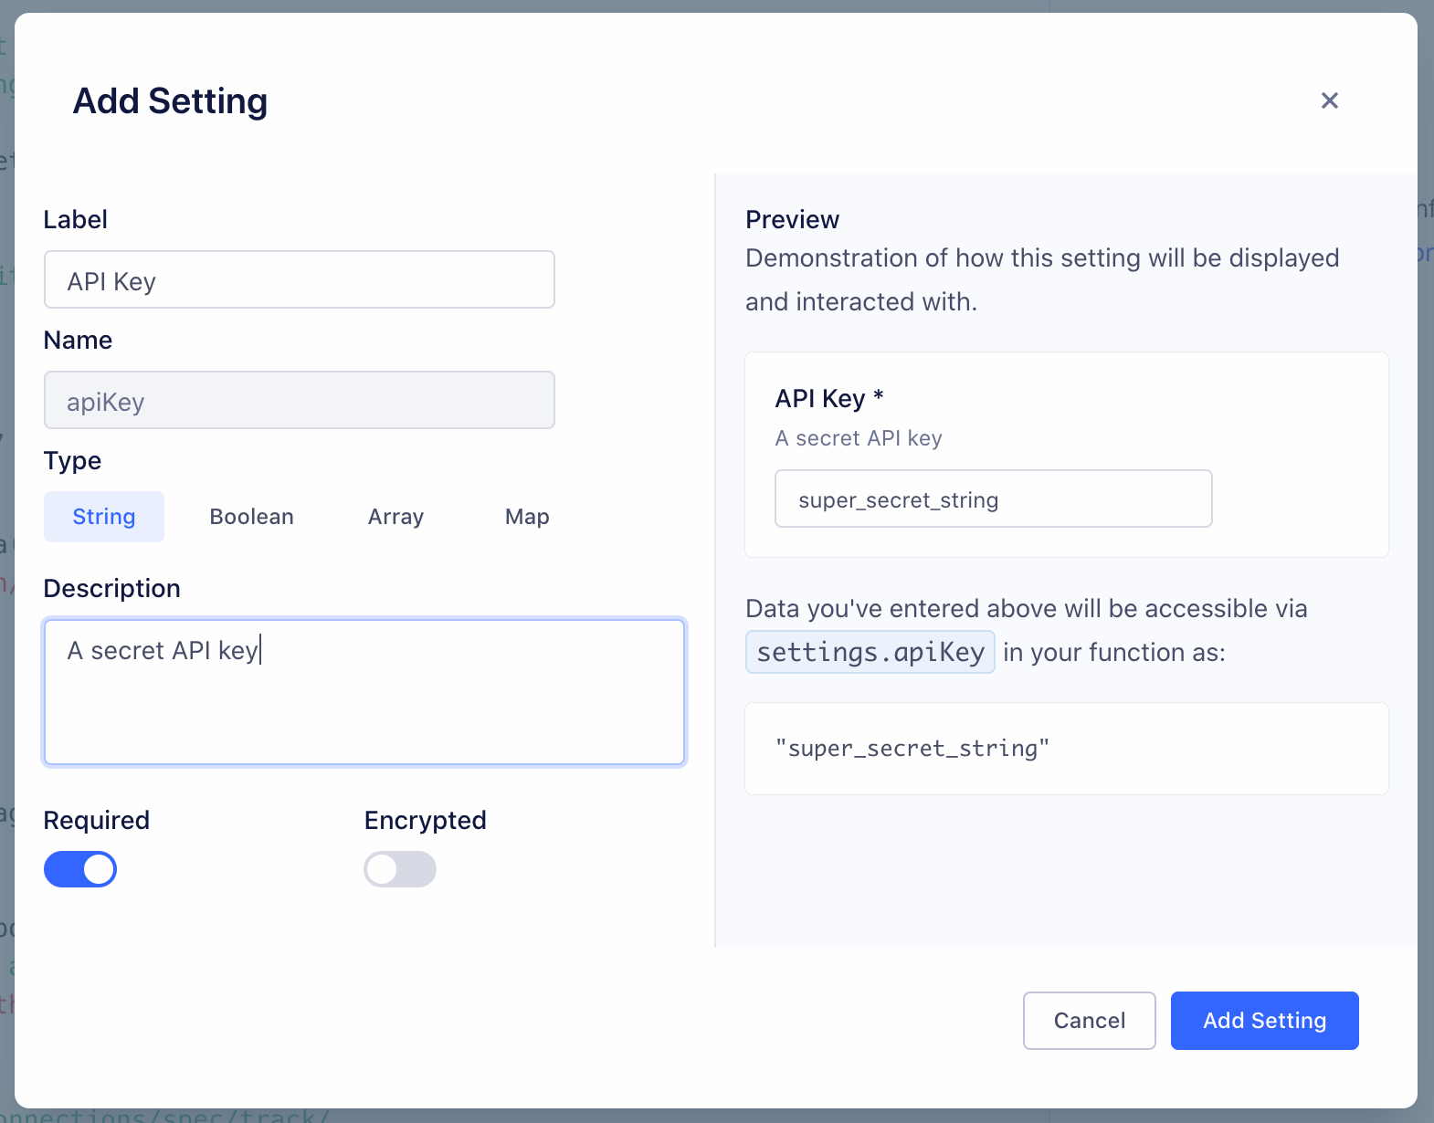Switch type to Boolean
Image resolution: width=1434 pixels, height=1123 pixels.
(x=251, y=517)
